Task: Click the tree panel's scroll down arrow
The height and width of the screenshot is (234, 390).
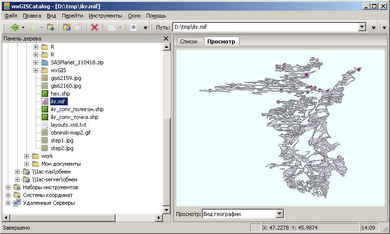Action: 167,210
